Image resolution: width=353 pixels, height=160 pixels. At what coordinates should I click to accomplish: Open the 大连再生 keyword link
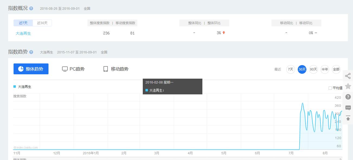tap(23, 33)
